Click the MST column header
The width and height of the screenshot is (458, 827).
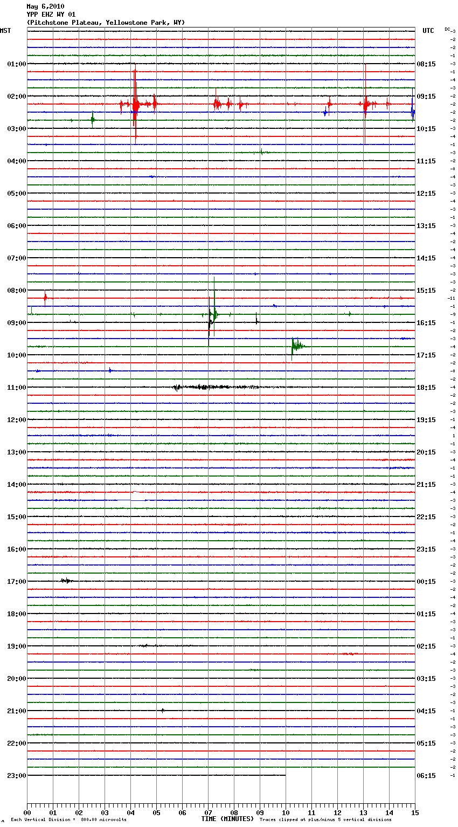coord(5,31)
